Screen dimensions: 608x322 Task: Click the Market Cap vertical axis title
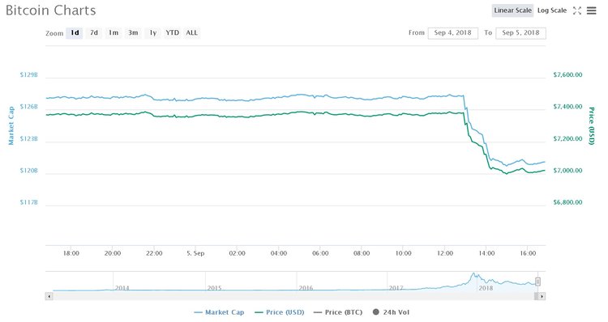click(x=11, y=125)
